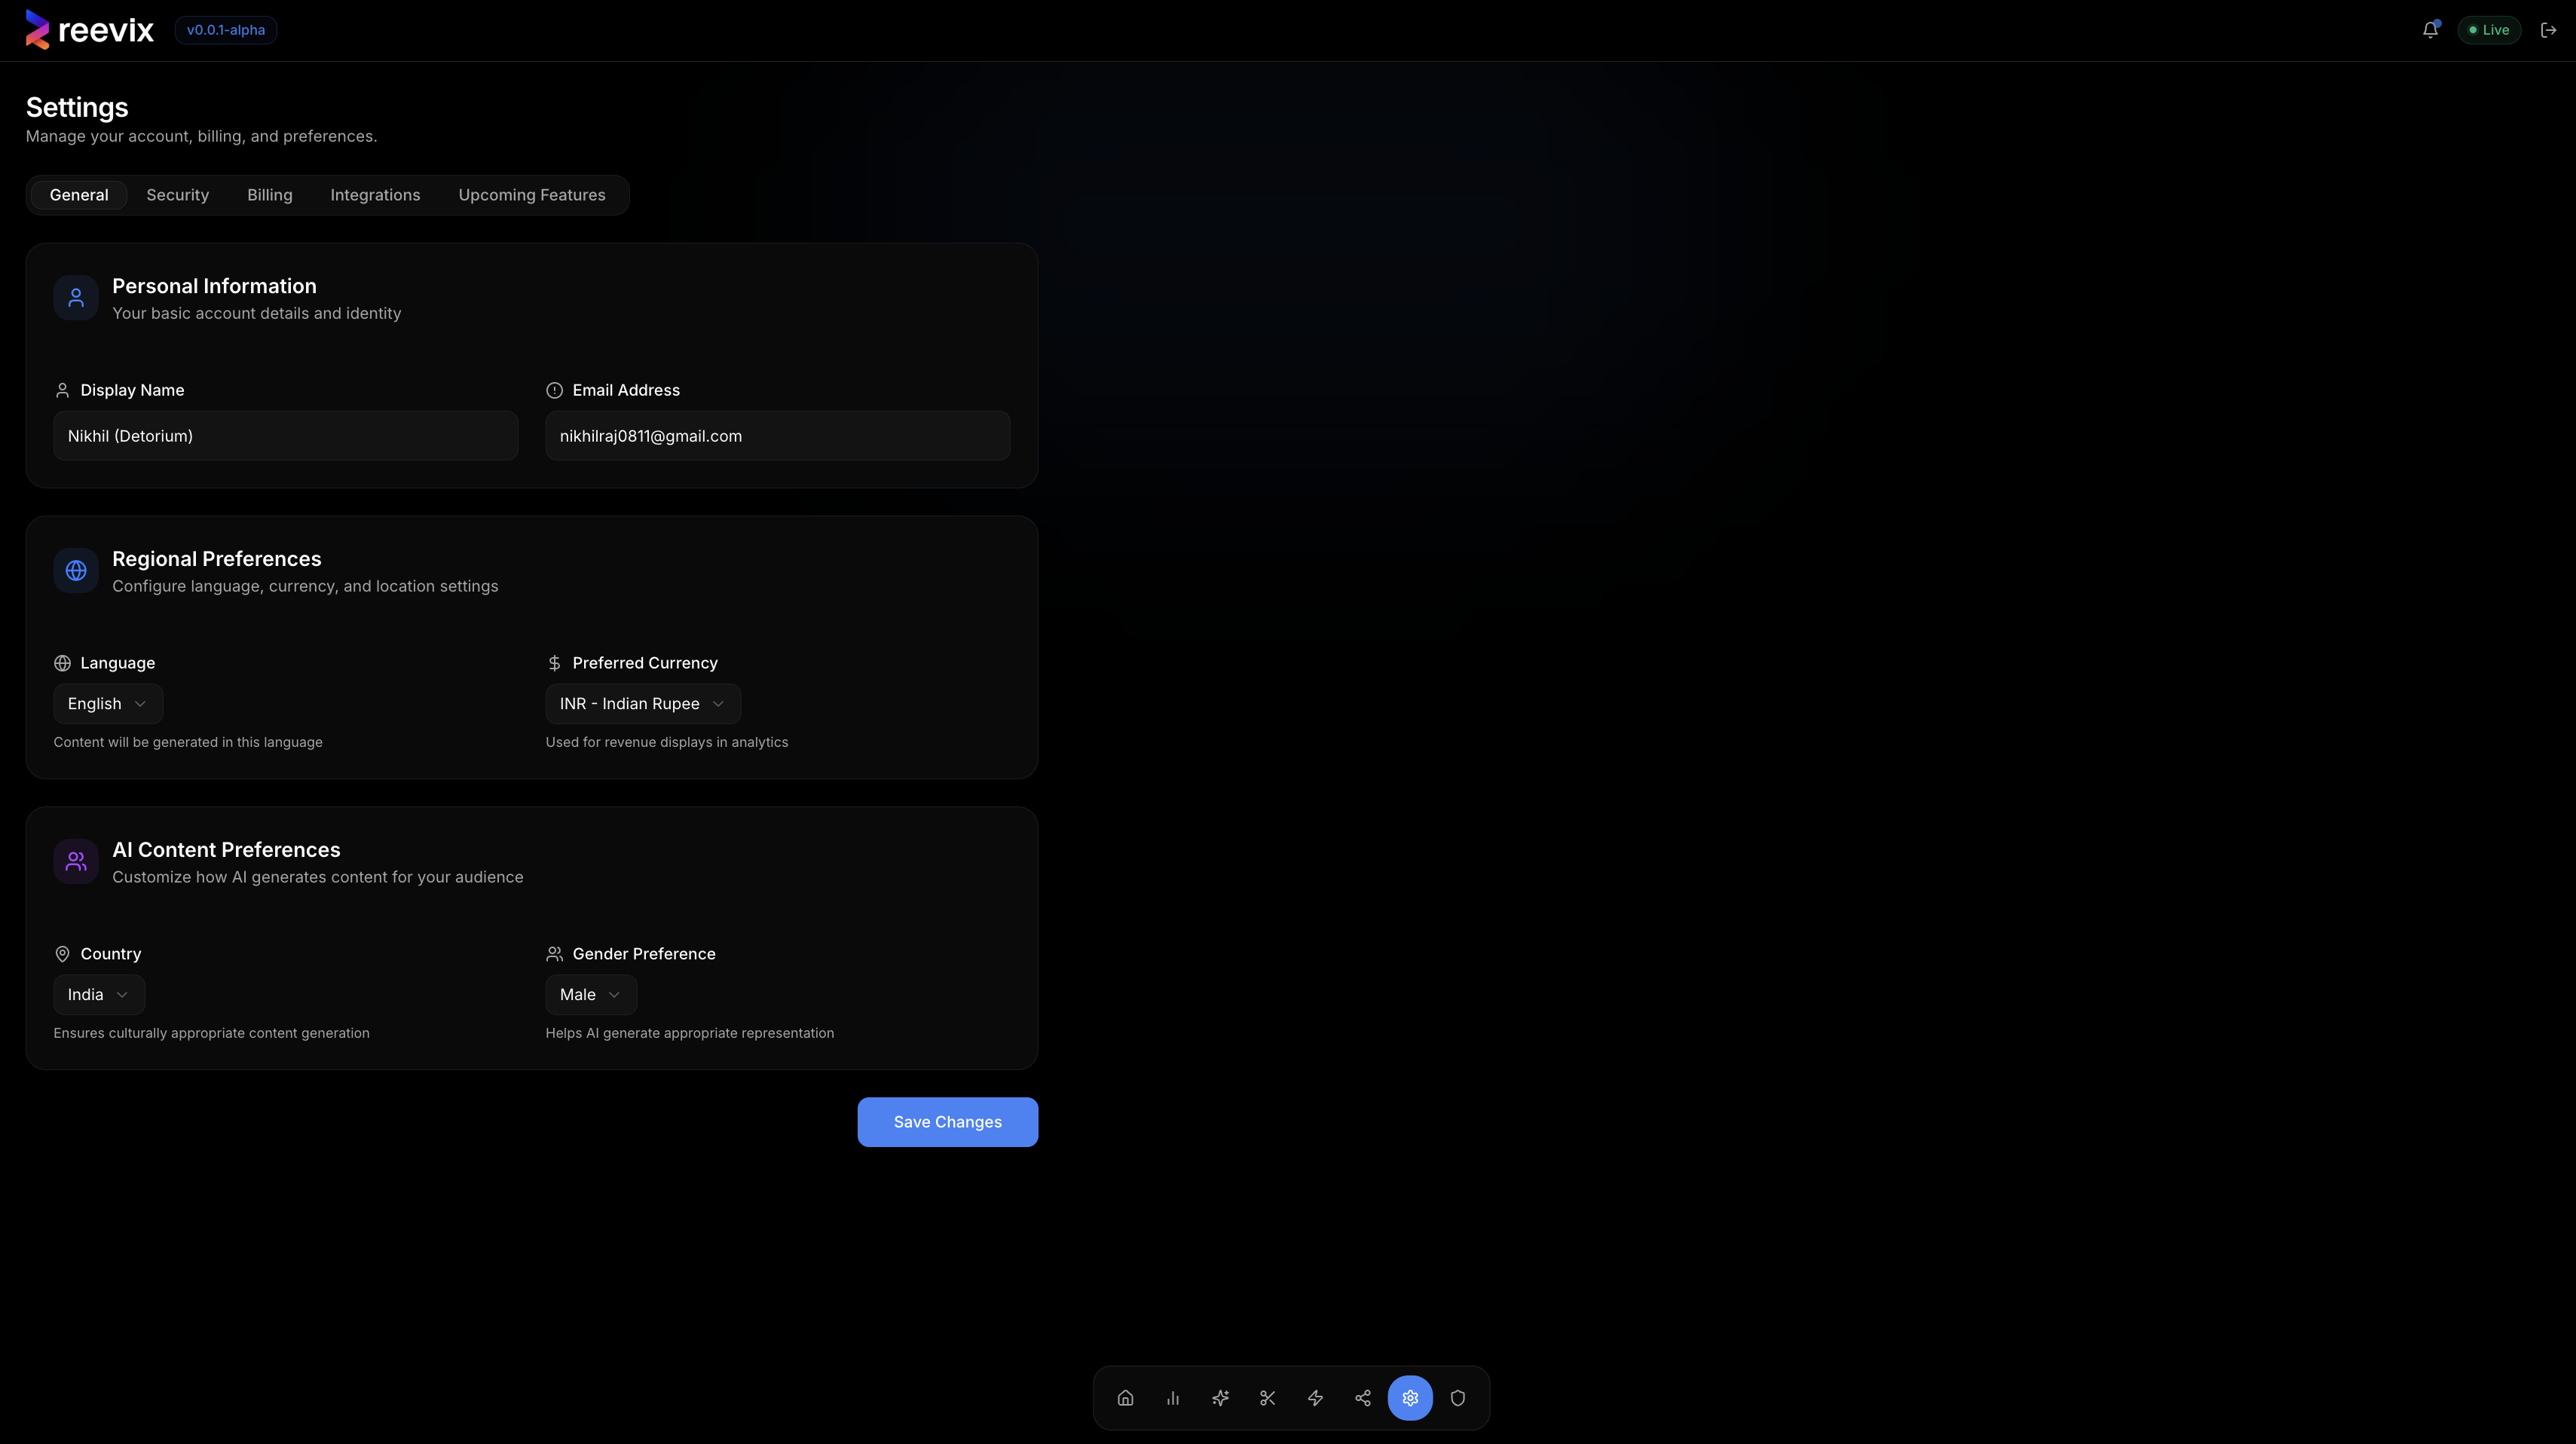The image size is (2576, 1444).
Task: Click the green Live status badge
Action: coord(2489,30)
